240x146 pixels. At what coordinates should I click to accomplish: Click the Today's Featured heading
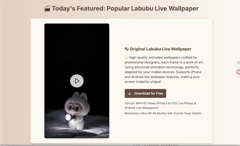(x=121, y=9)
